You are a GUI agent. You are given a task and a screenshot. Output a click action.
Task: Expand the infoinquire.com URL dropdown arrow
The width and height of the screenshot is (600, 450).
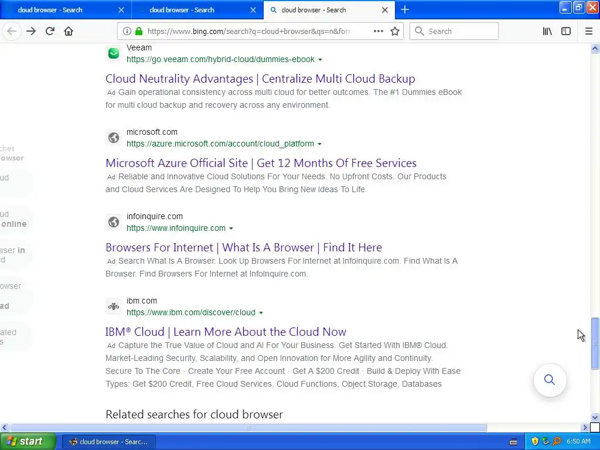pyautogui.click(x=231, y=229)
